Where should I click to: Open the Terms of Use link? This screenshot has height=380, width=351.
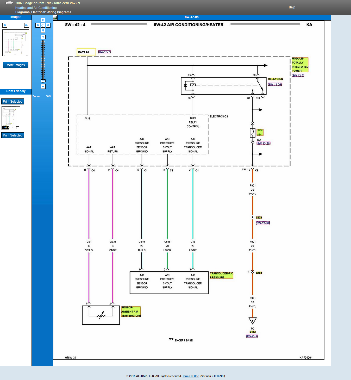click(191, 376)
